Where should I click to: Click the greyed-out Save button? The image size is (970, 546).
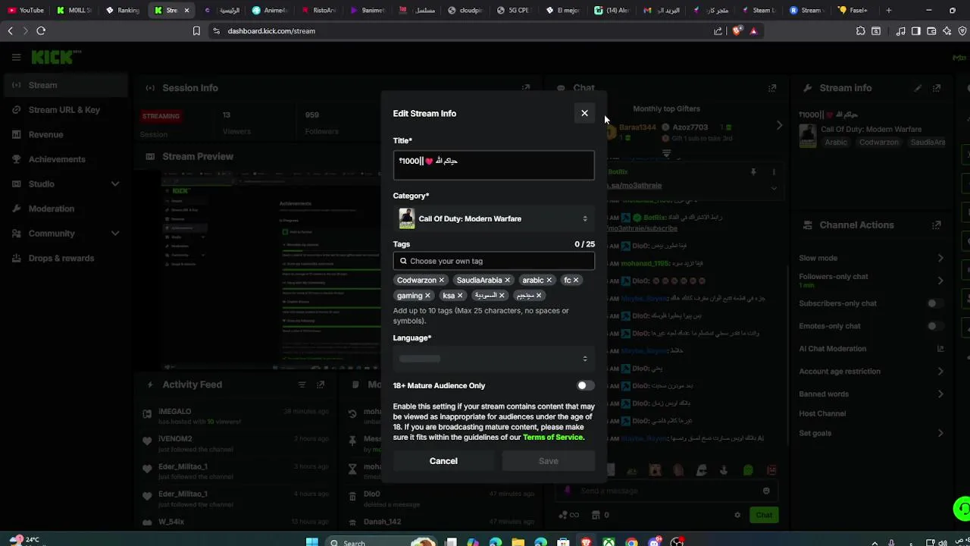[548, 461]
